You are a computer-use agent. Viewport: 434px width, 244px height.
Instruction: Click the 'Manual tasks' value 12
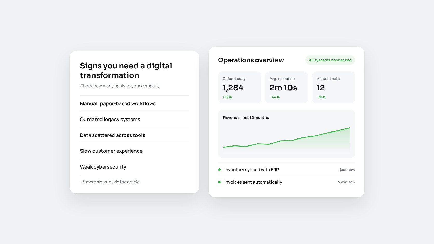point(320,88)
